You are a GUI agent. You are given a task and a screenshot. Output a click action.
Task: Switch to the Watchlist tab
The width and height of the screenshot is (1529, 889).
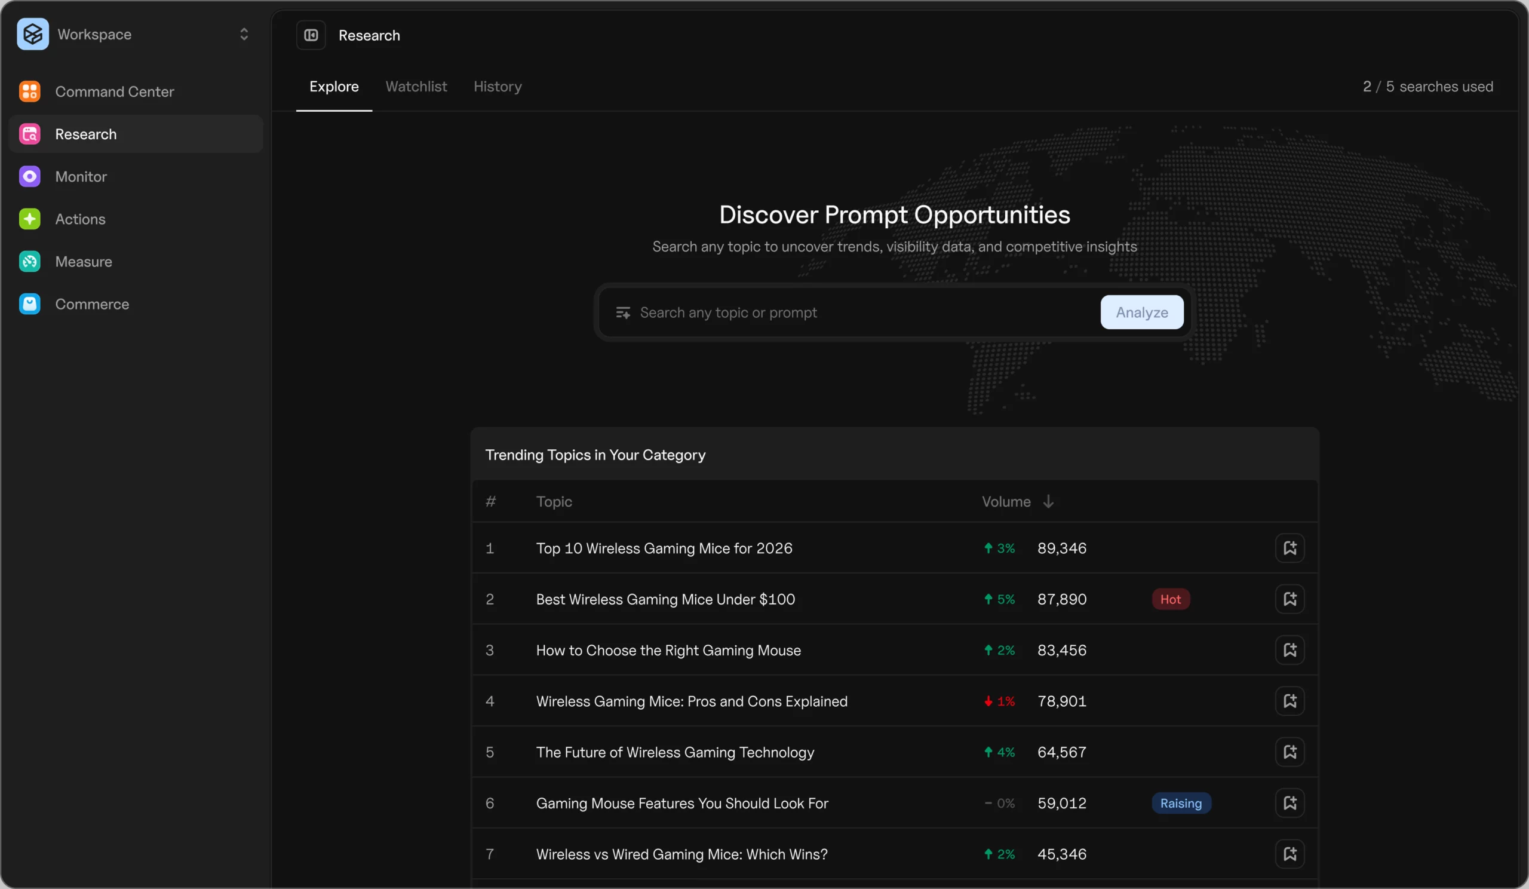pos(416,87)
